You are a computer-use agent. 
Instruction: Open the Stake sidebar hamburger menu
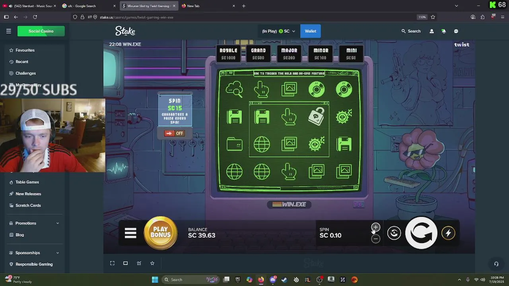pyautogui.click(x=8, y=31)
